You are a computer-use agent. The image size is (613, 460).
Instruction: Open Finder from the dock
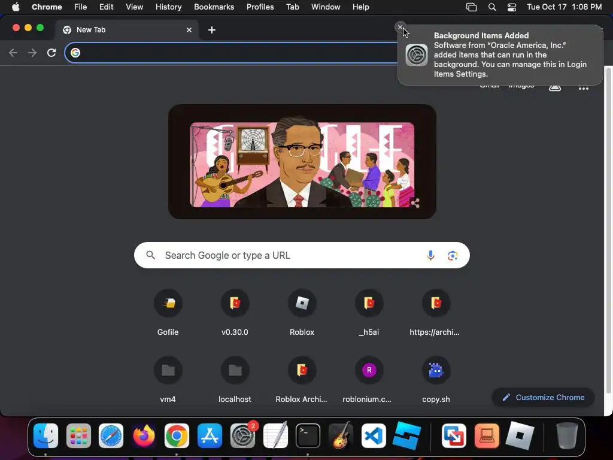(x=45, y=436)
